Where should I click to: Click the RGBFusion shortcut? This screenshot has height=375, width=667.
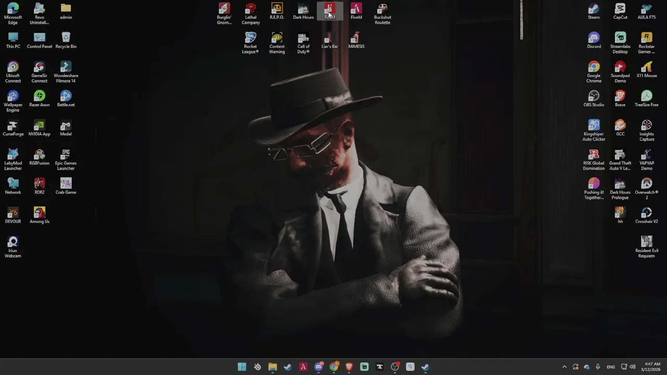click(x=40, y=157)
